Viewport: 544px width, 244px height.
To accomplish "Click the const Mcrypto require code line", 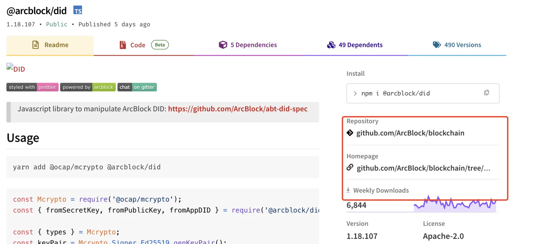I will pyautogui.click(x=97, y=199).
